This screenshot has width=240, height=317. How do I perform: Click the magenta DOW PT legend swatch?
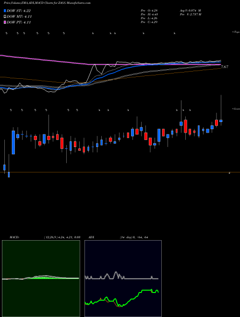coord(5,22)
